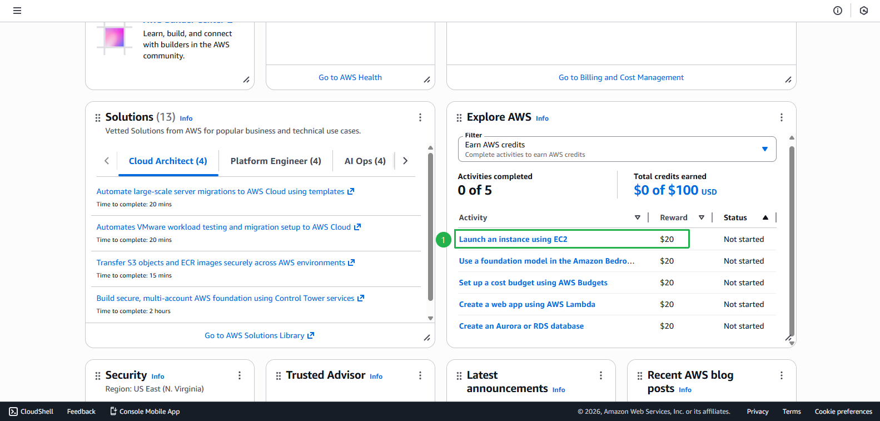Open the Explore AWS widget options menu

[781, 117]
